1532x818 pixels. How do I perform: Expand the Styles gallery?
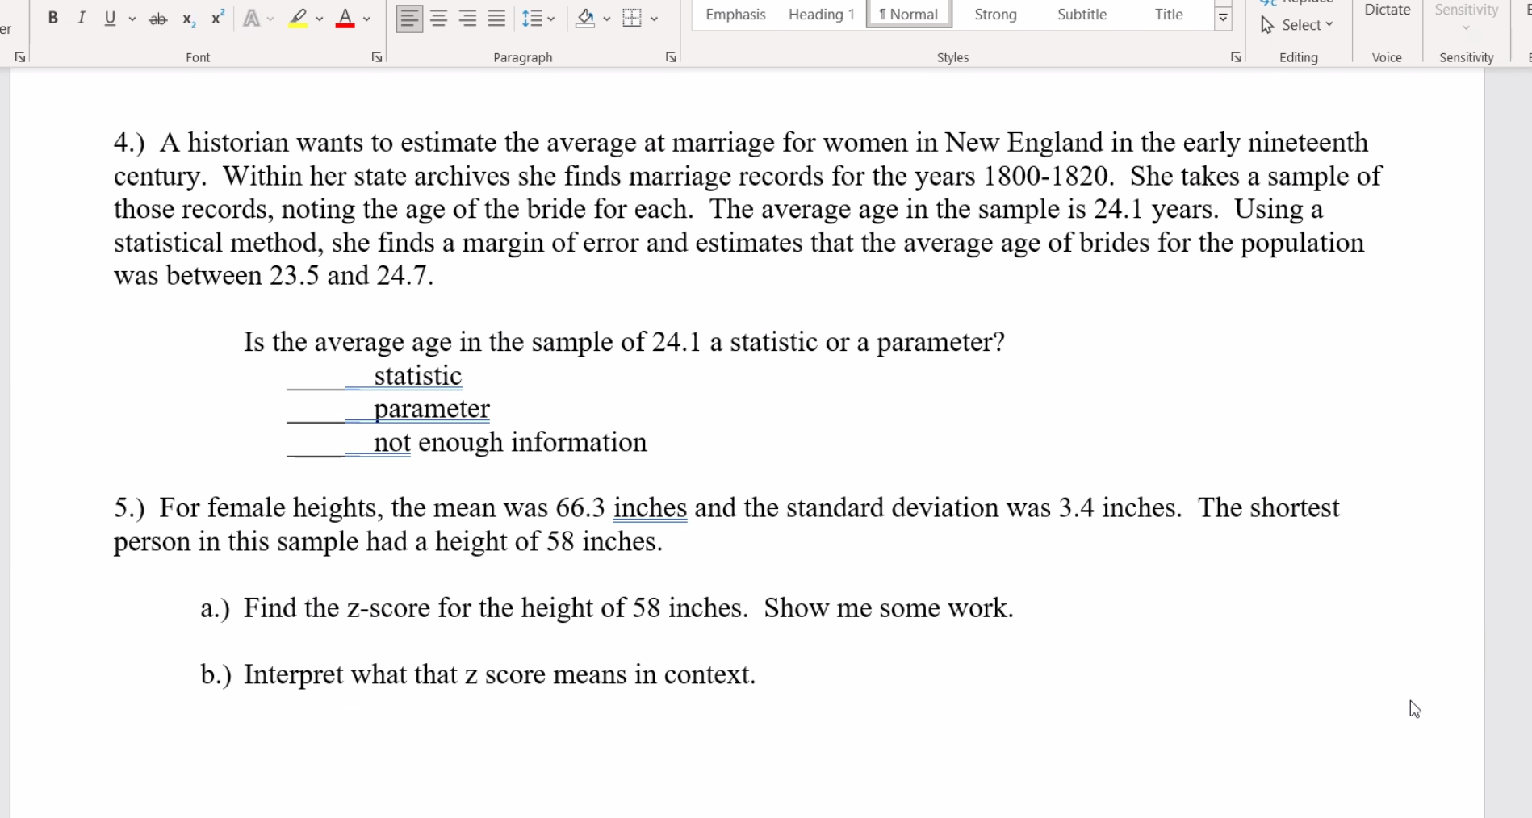tap(1223, 18)
